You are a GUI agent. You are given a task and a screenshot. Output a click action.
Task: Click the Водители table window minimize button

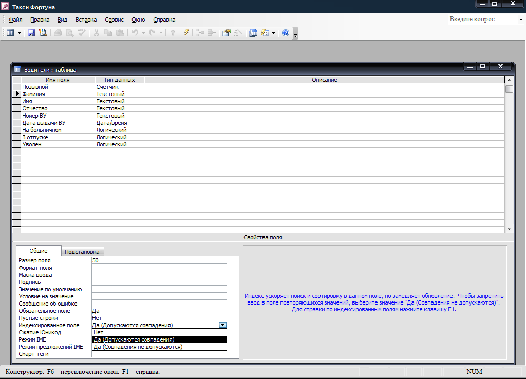tap(470, 66)
